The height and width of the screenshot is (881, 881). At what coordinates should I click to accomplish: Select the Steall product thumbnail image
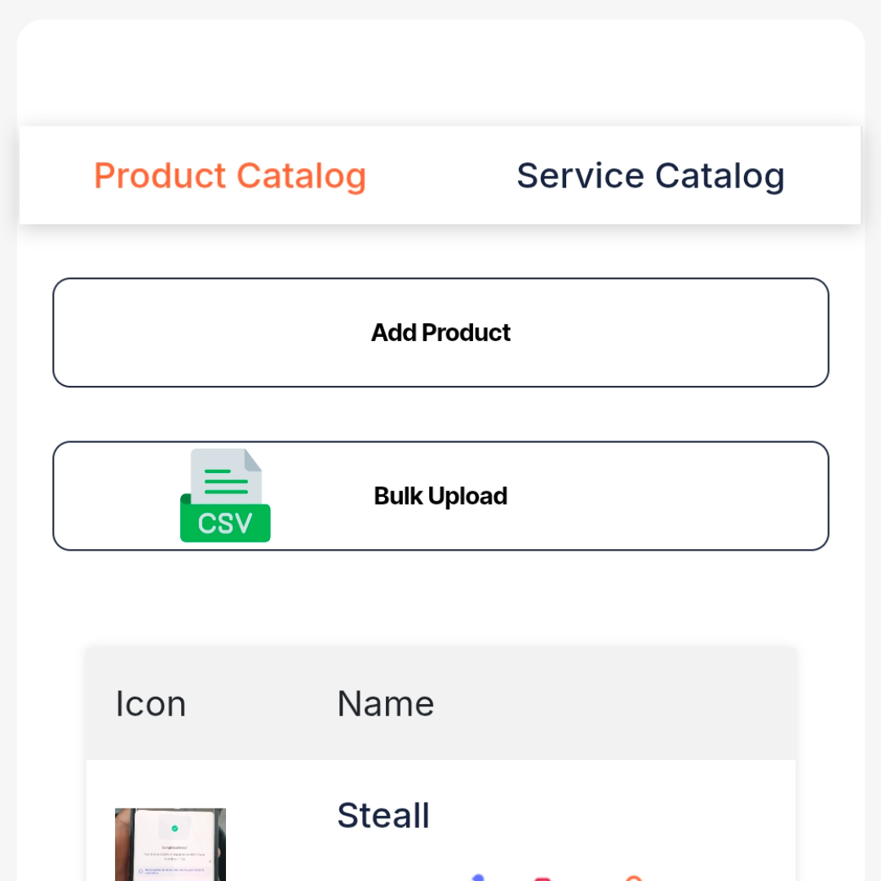click(x=170, y=844)
